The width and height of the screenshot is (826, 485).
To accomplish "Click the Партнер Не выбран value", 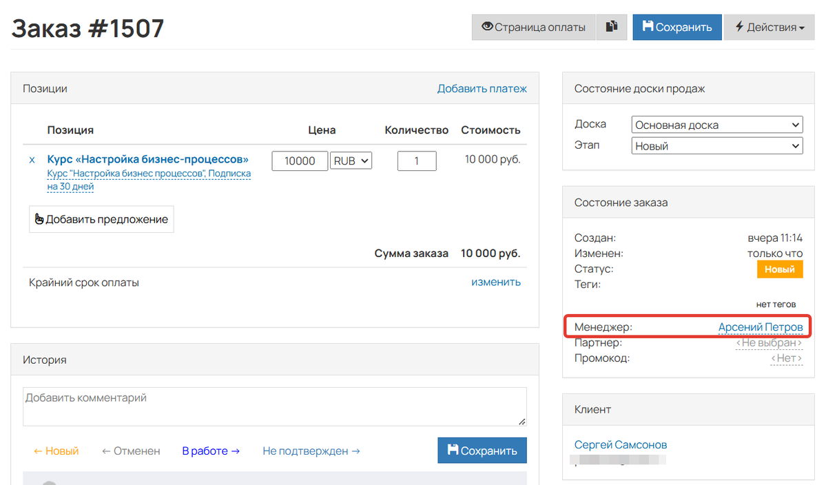I will [769, 343].
